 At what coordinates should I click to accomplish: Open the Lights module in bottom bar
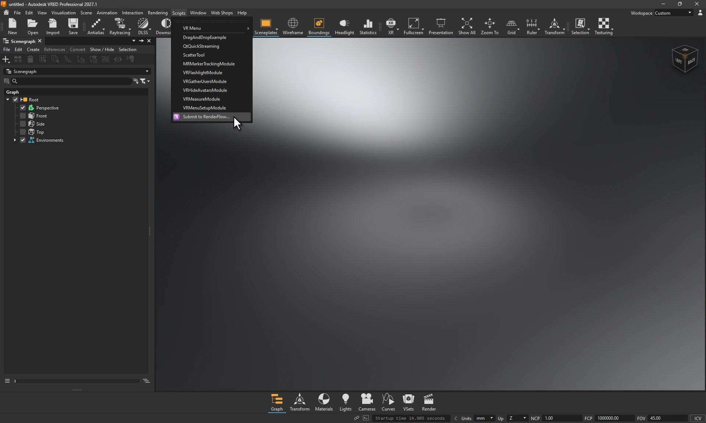tap(346, 402)
